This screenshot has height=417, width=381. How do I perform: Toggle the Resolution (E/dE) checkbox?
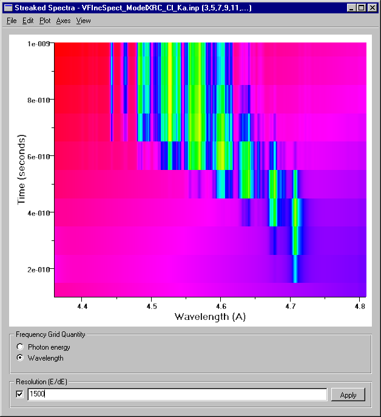point(20,395)
